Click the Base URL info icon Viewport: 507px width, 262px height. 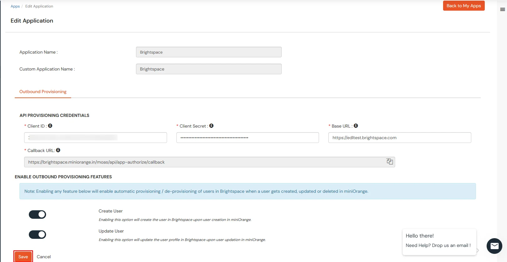(356, 126)
